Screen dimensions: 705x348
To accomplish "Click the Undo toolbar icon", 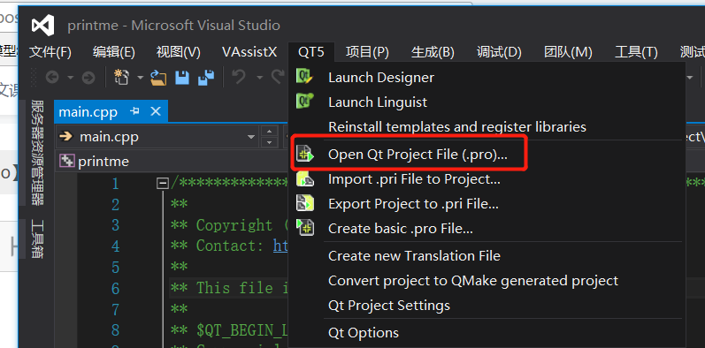I will point(239,78).
